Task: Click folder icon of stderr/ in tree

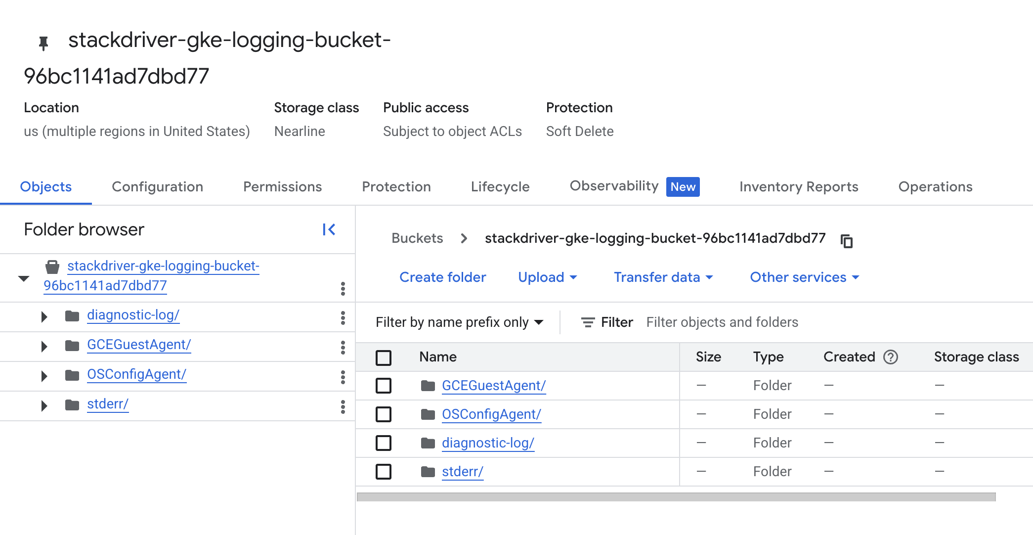Action: point(72,405)
